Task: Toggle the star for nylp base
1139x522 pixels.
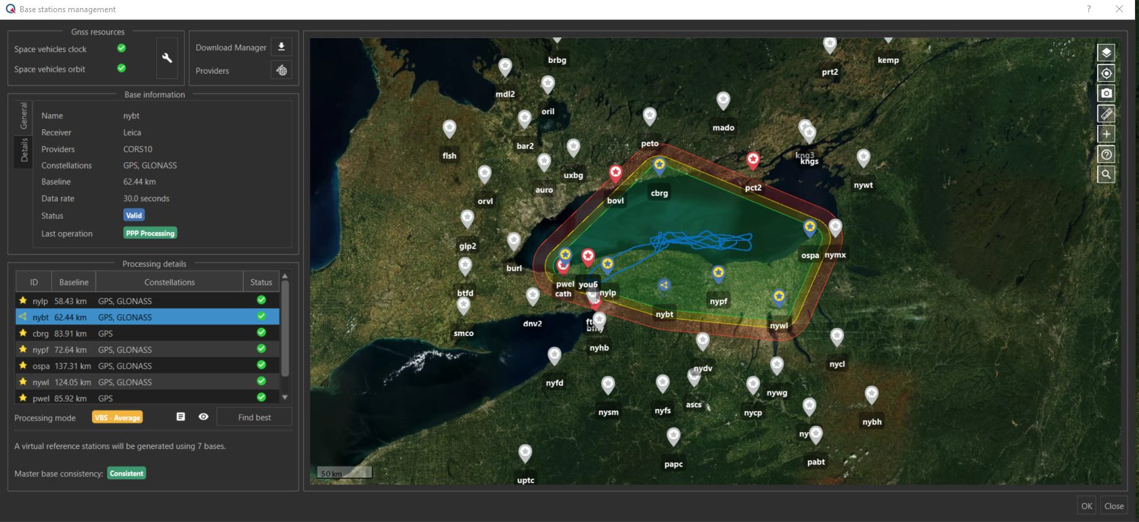Action: (x=23, y=301)
